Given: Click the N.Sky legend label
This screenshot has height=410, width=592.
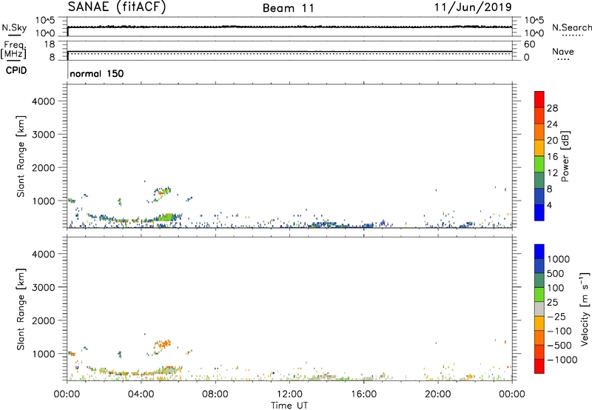Looking at the screenshot, I should click(x=14, y=27).
